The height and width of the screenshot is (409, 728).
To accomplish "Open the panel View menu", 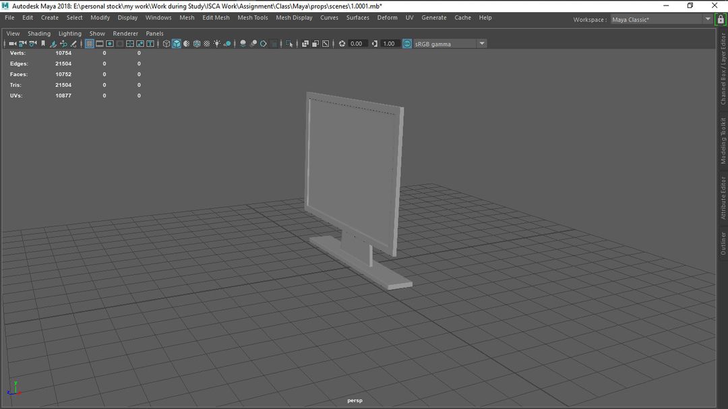I will [x=13, y=34].
